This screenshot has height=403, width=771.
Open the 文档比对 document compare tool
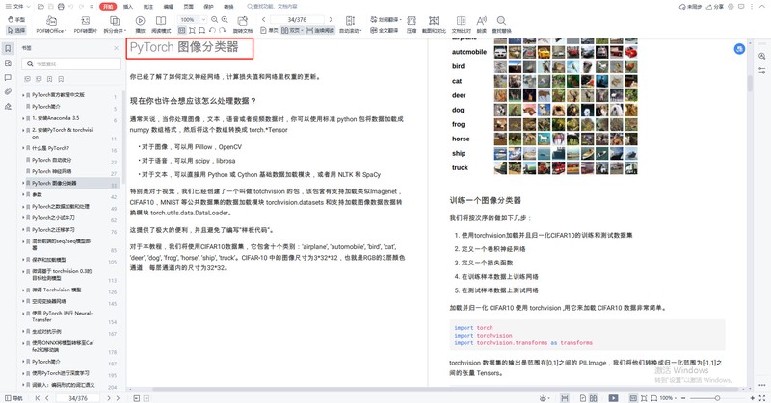(461, 24)
